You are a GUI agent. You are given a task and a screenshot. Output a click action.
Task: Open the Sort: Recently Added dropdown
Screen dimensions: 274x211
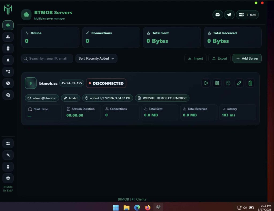coord(96,59)
